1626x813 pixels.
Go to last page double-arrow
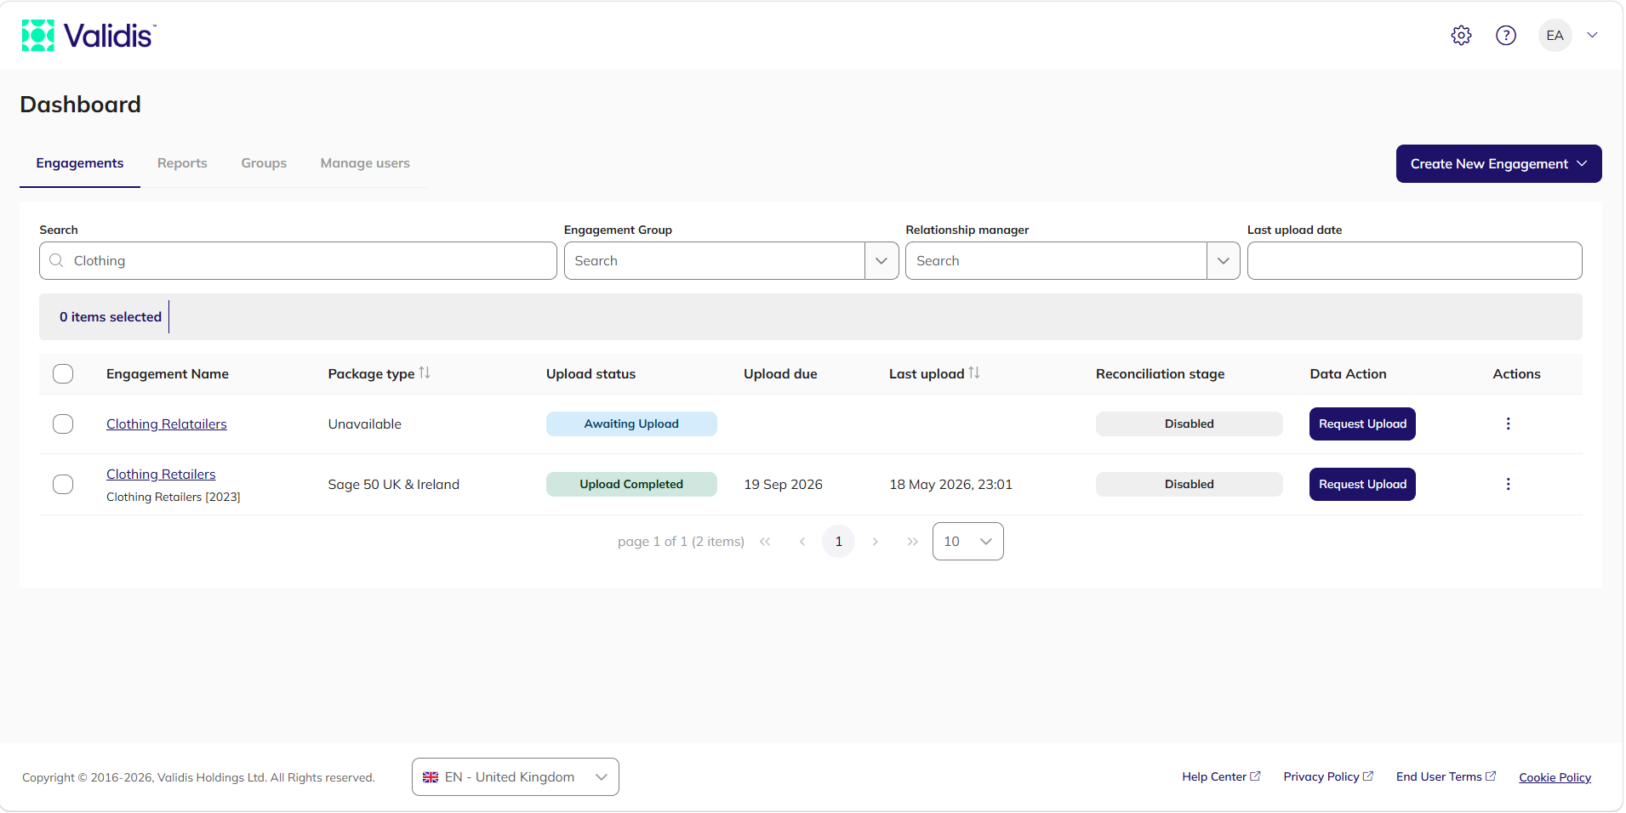coord(912,542)
